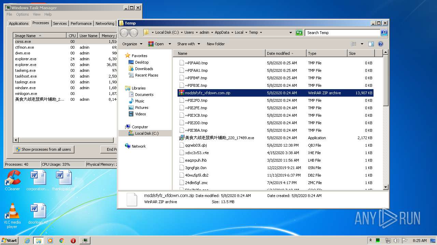Switch to Applications tab in Task Manager
This screenshot has height=245, width=437.
[19, 23]
